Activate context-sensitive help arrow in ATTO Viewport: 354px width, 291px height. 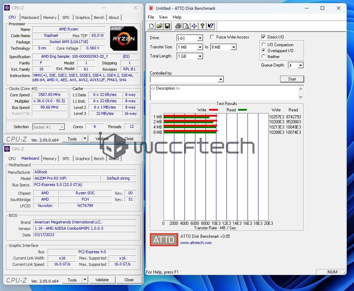pyautogui.click(x=210, y=26)
